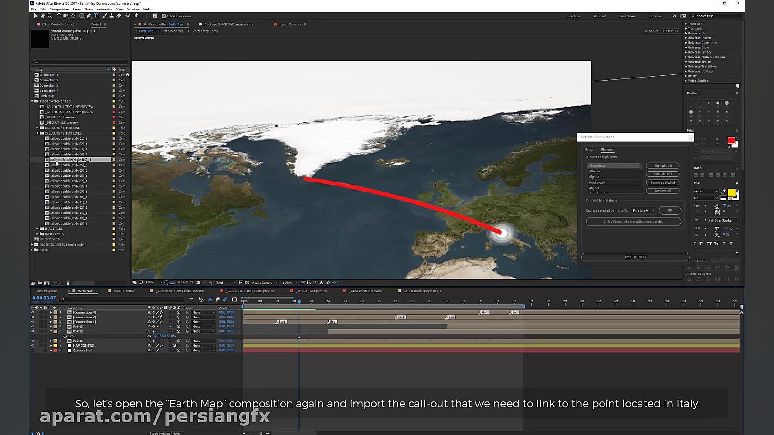774x435 pixels.
Task: Toggle visibility of the MAP CONTROL layer
Action: [x=33, y=346]
